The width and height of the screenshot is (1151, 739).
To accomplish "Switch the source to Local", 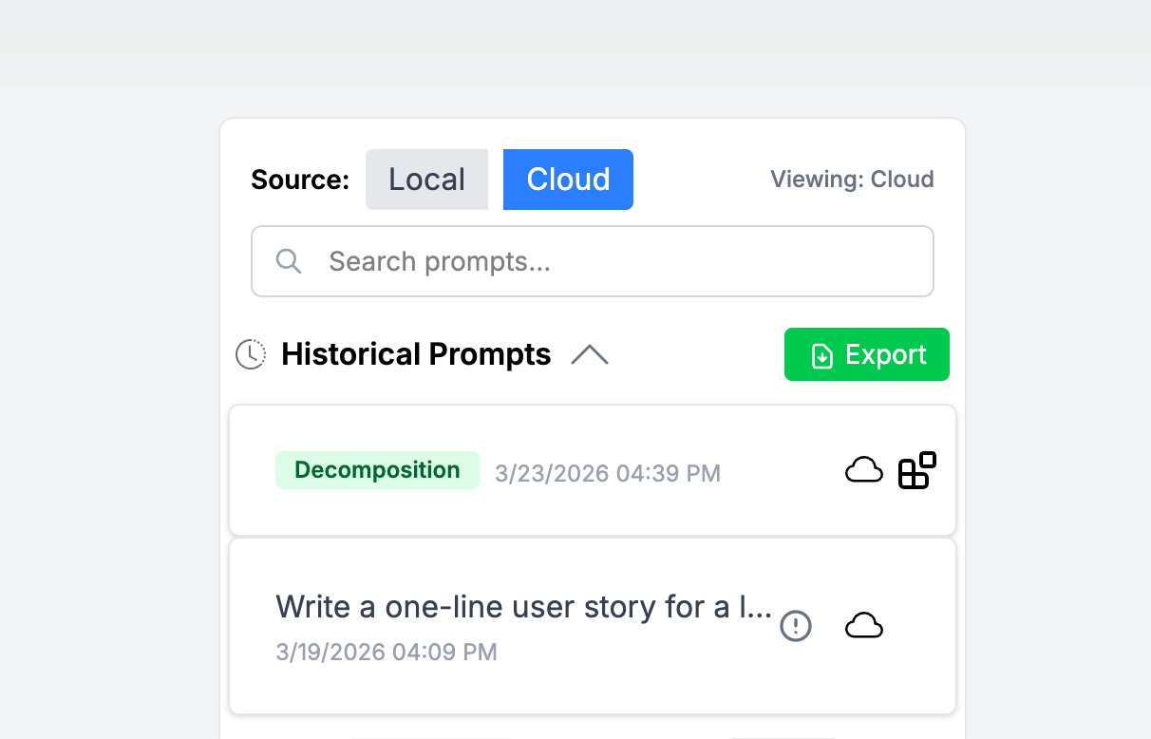I will 426,180.
